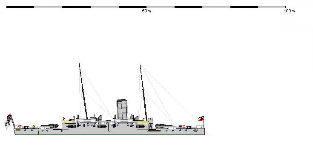Select the black-and-white scale bar
The height and width of the screenshot is (168, 313).
pos(146,7)
